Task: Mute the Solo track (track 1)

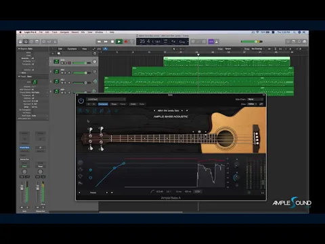Action: coord(62,63)
